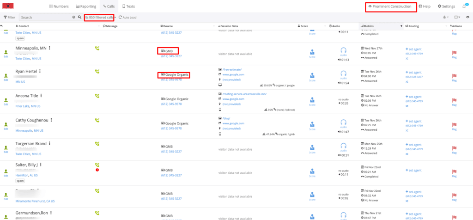The image size is (473, 220).
Task: Open Score for Ancona Title call
Action: click(312, 100)
